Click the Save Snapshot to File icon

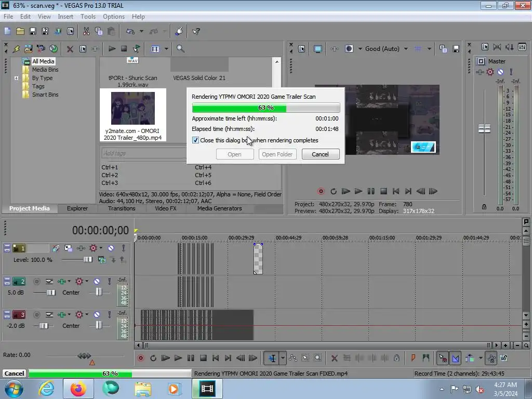[456, 49]
